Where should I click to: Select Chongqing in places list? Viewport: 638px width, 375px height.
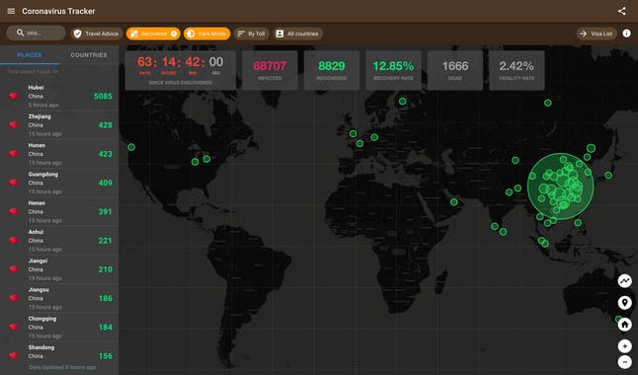pyautogui.click(x=59, y=327)
